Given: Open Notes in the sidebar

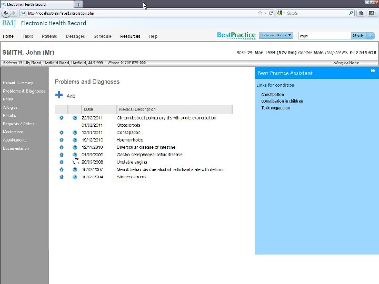Looking at the screenshot, I should [8, 99].
